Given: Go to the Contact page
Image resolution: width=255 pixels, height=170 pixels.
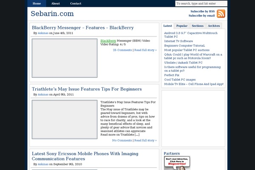Looking at the screenshot, I should (76, 3).
